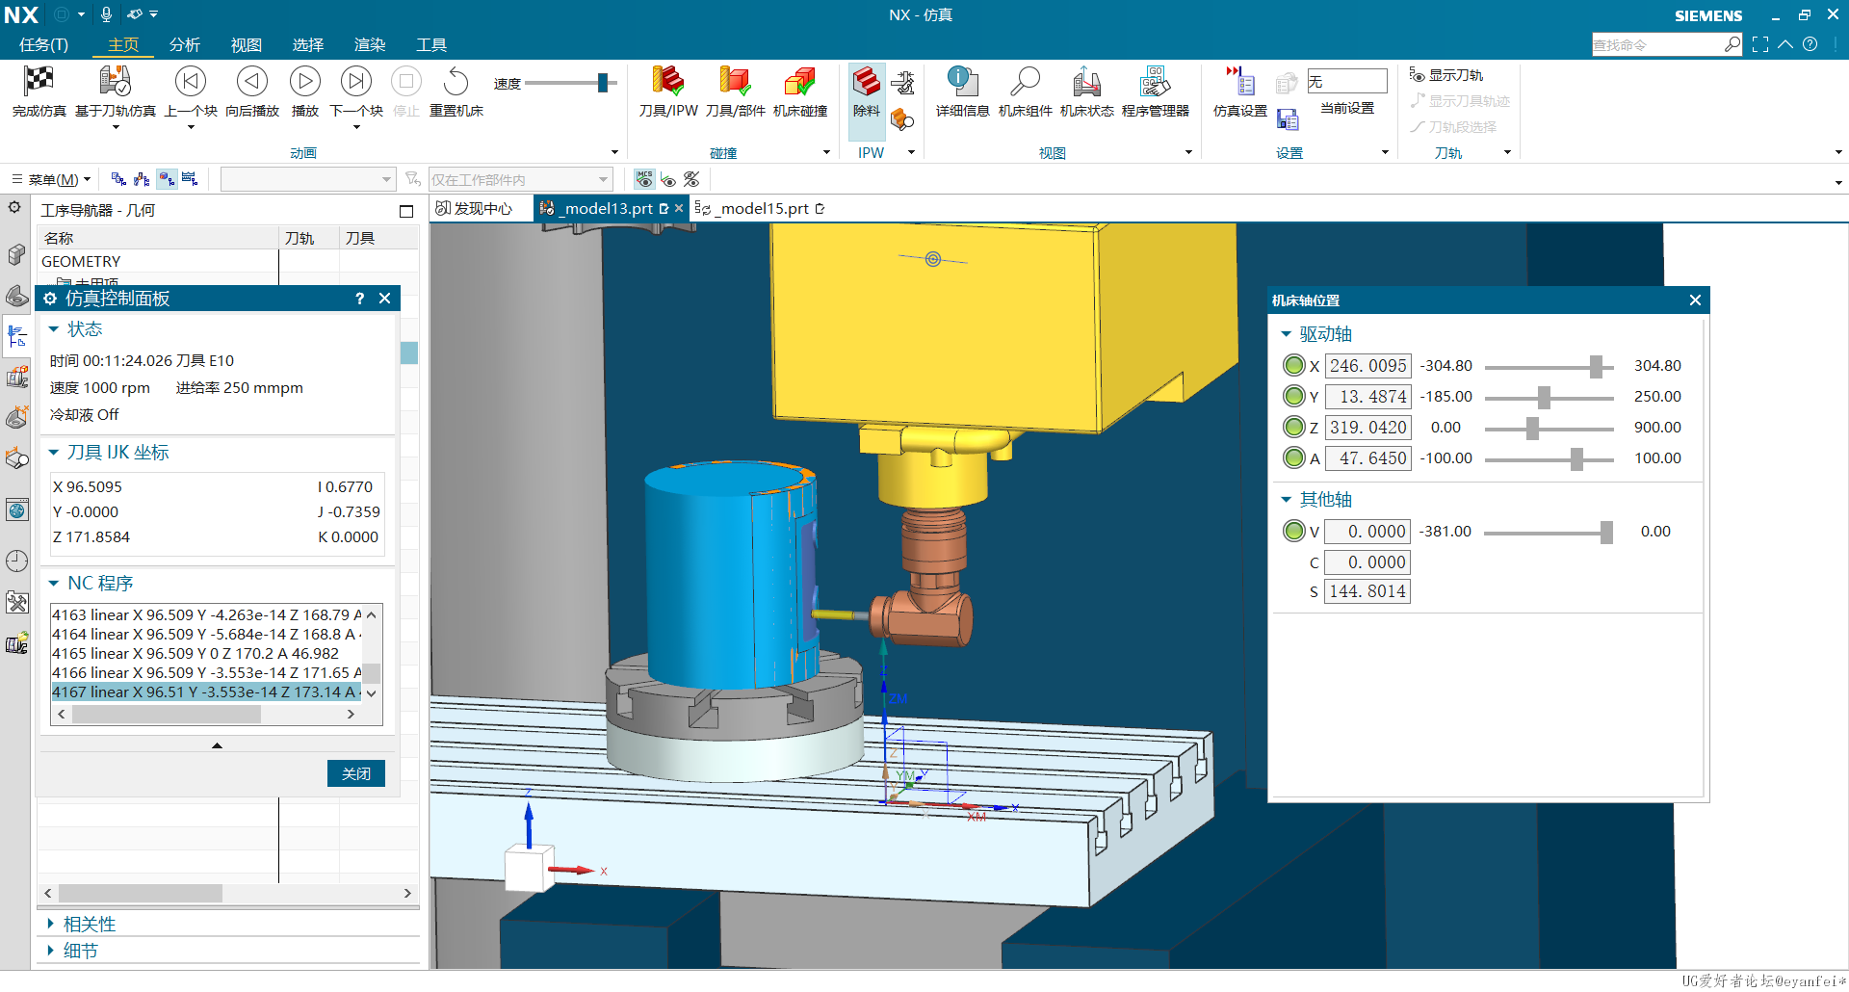Switch to 主页 ribbon tab
The image size is (1849, 992).
click(123, 44)
